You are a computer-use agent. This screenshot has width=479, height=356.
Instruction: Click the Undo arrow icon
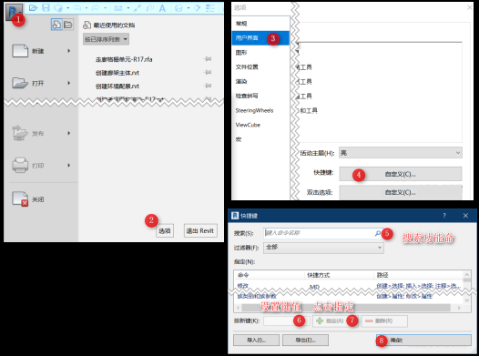(77, 8)
